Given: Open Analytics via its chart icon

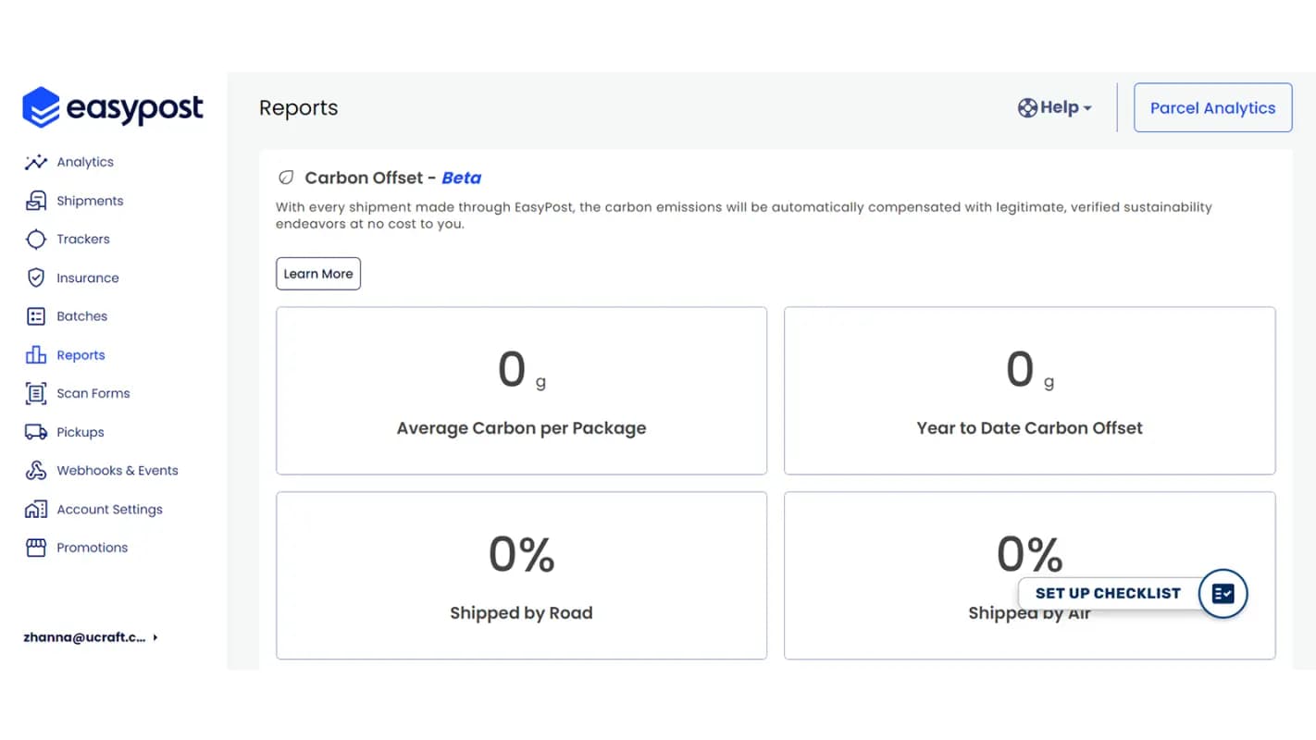Looking at the screenshot, I should coord(36,162).
